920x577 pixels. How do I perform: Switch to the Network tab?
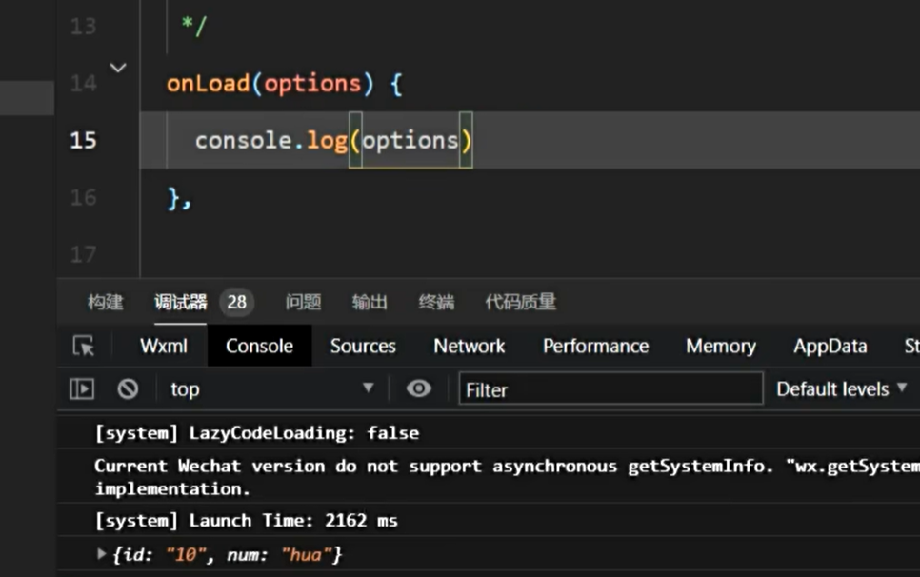tap(470, 347)
